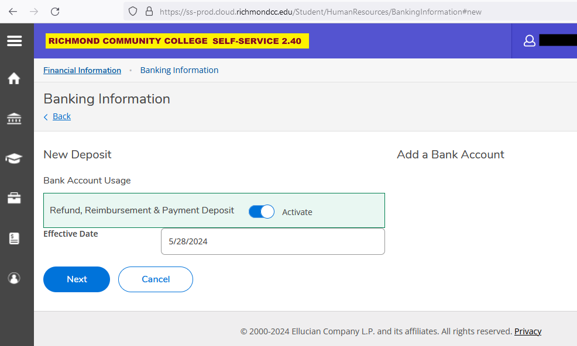Click the Effective Date input field
The width and height of the screenshot is (577, 346).
tap(273, 241)
